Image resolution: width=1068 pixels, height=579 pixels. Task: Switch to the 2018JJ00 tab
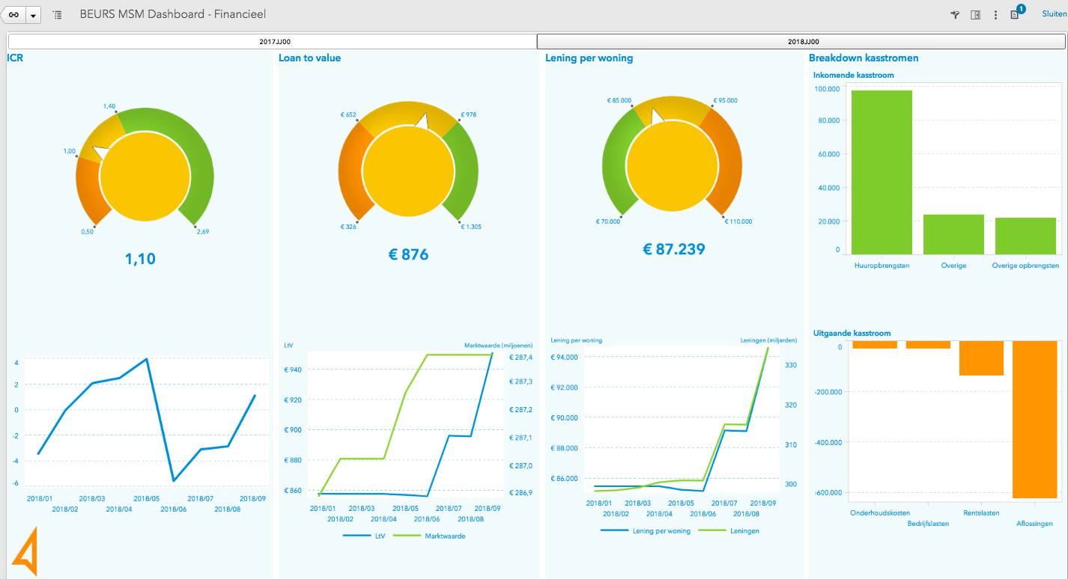click(803, 42)
